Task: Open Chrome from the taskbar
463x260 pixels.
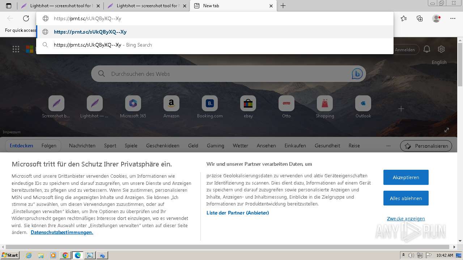Action: click(x=65, y=255)
